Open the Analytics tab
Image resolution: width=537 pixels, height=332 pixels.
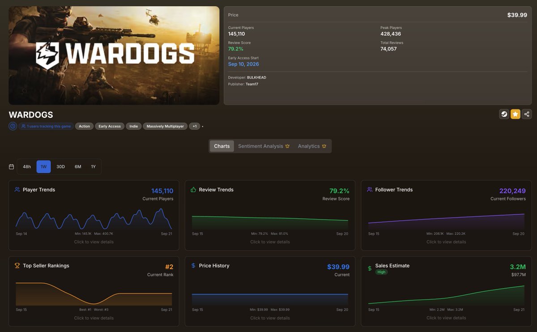point(312,146)
